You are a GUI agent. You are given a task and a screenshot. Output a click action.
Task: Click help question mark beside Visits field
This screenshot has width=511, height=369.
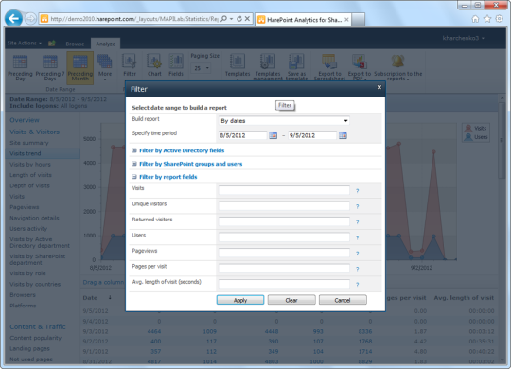[x=358, y=191]
